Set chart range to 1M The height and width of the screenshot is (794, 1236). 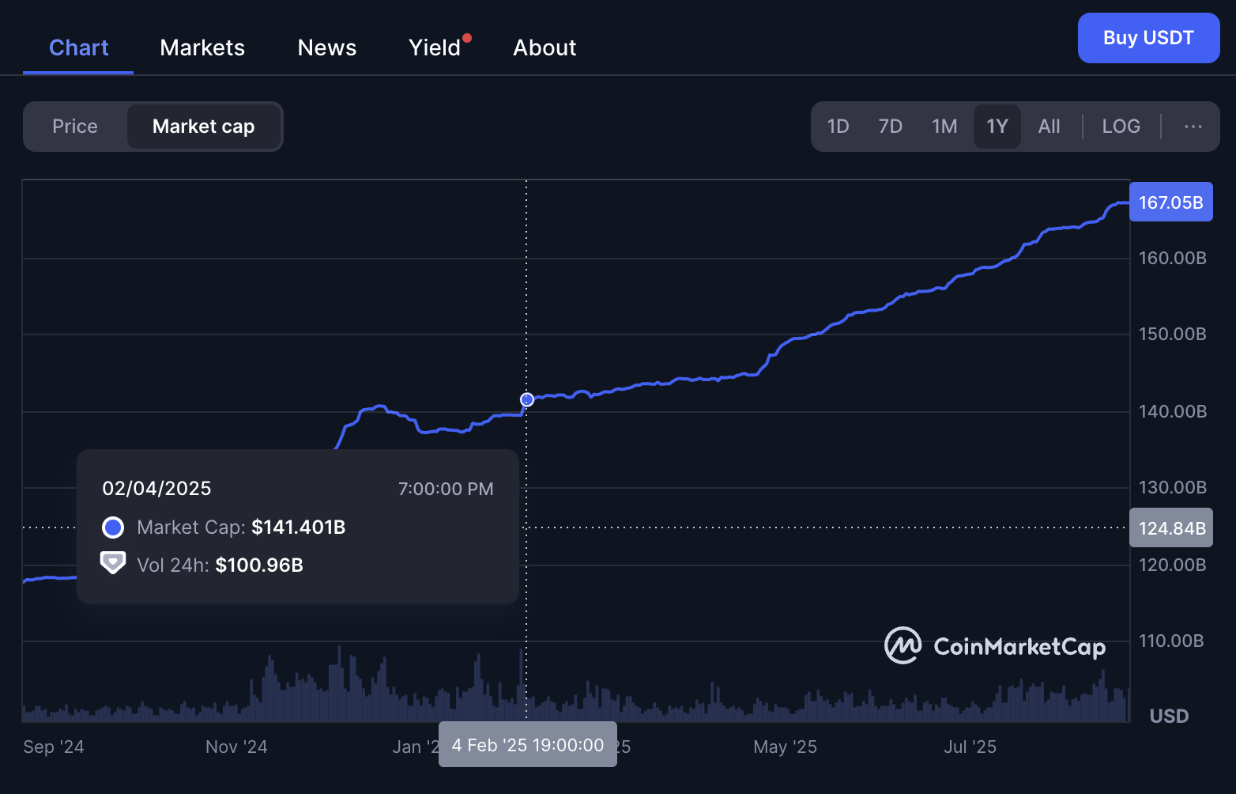coord(944,127)
